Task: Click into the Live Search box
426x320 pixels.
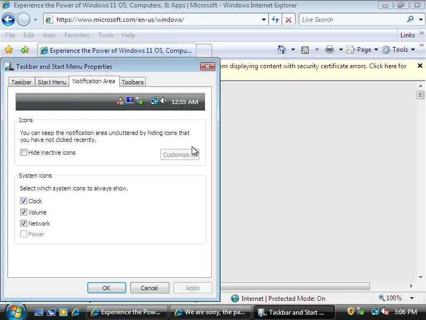Action: (x=352, y=20)
